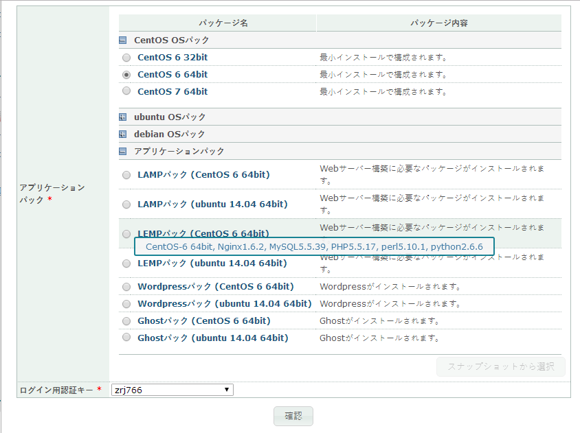Choose Ghostパック (CentOS 6 64bit) radio button

tap(126, 321)
